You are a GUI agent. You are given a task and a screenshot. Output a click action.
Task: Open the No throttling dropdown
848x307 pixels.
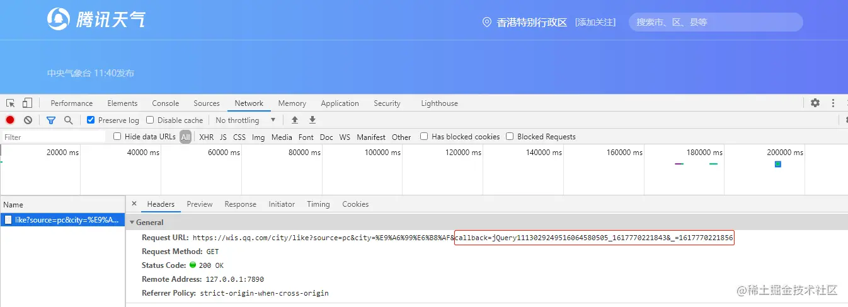pyautogui.click(x=246, y=120)
